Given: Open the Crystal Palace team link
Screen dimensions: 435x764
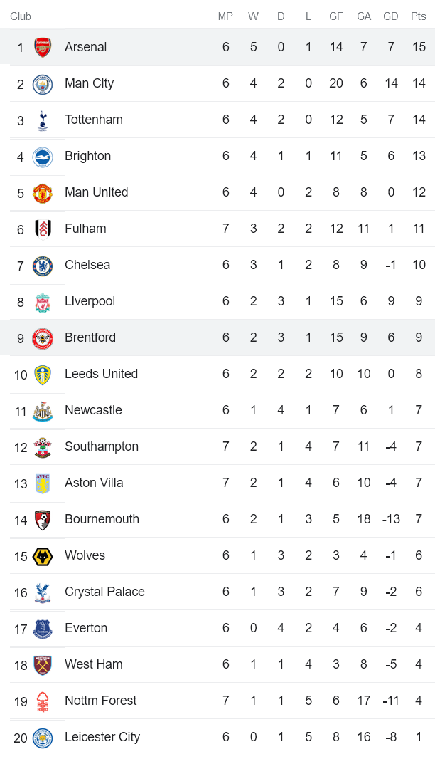Looking at the screenshot, I should 104,592.
